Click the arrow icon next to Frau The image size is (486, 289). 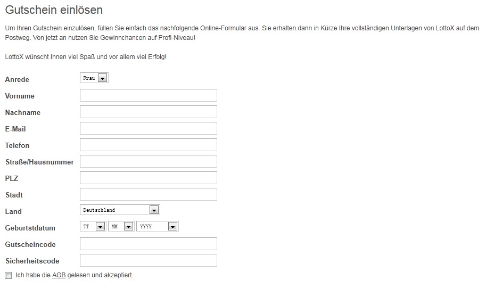(103, 78)
